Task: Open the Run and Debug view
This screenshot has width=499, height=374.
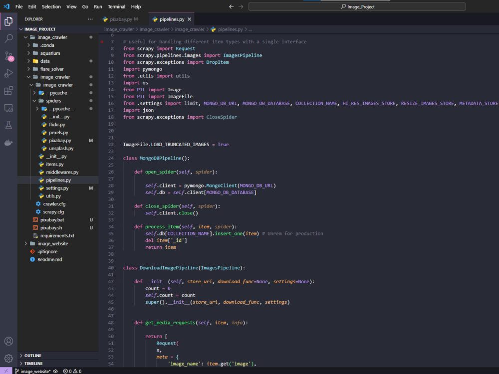Action: [8, 73]
